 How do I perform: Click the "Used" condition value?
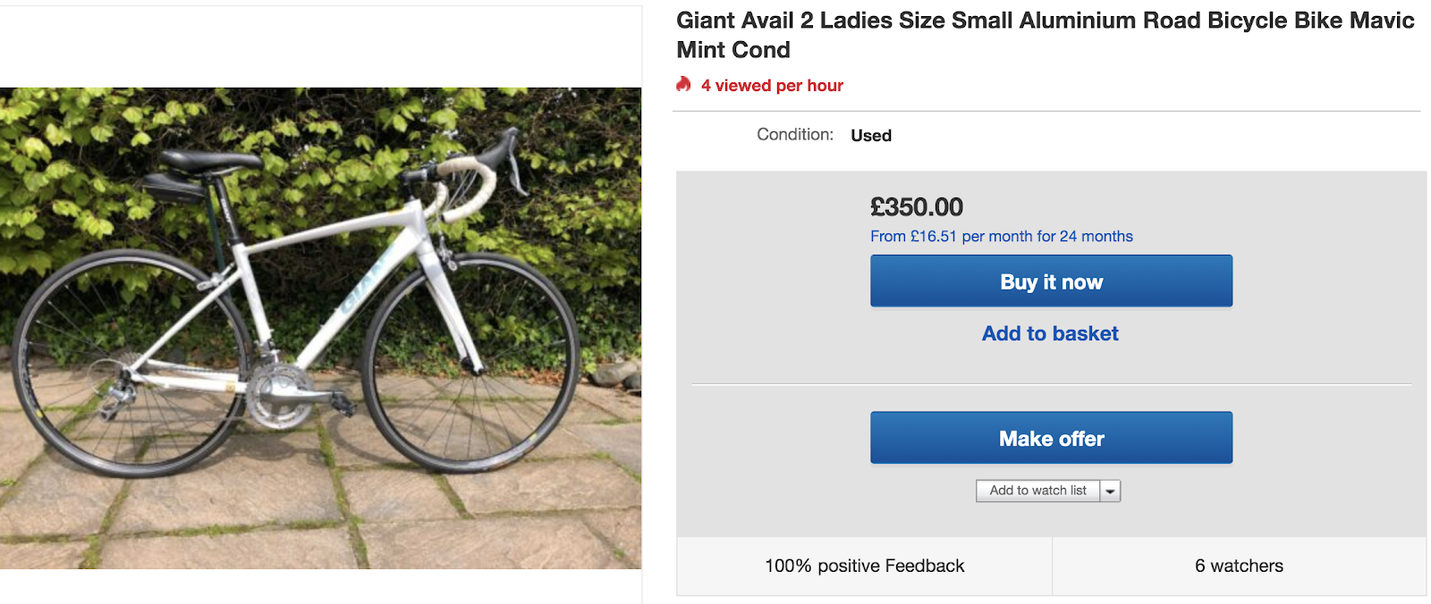coord(871,136)
